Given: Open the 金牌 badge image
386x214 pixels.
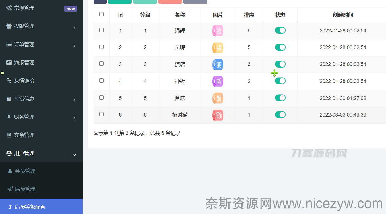Looking at the screenshot, I should click(x=218, y=48).
